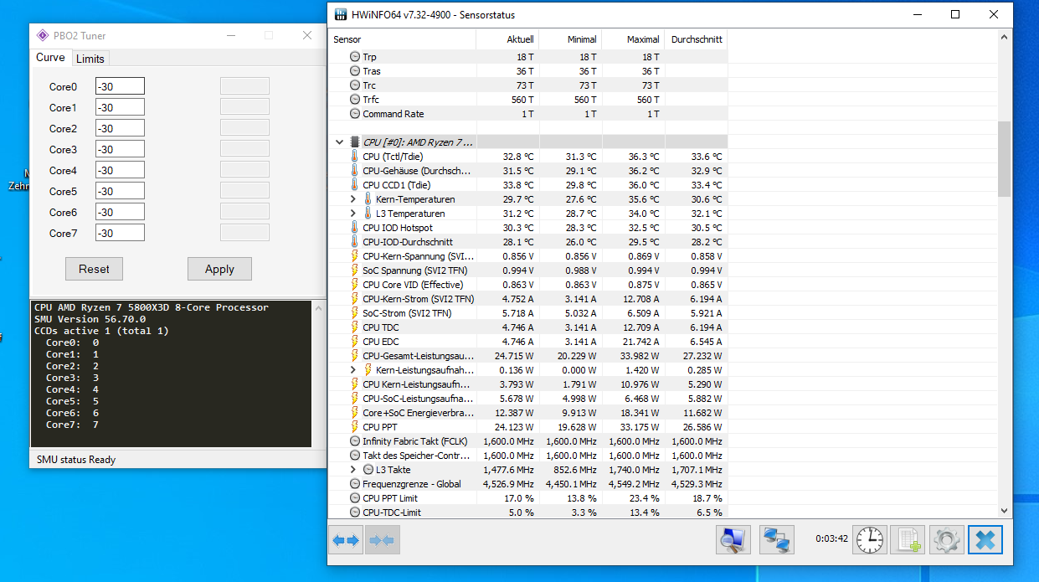Image resolution: width=1039 pixels, height=582 pixels.
Task: Click the PBO2 Tuner title bar icon
Action: point(43,35)
